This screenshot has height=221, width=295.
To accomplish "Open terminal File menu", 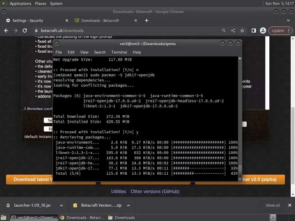I will 59,52.
